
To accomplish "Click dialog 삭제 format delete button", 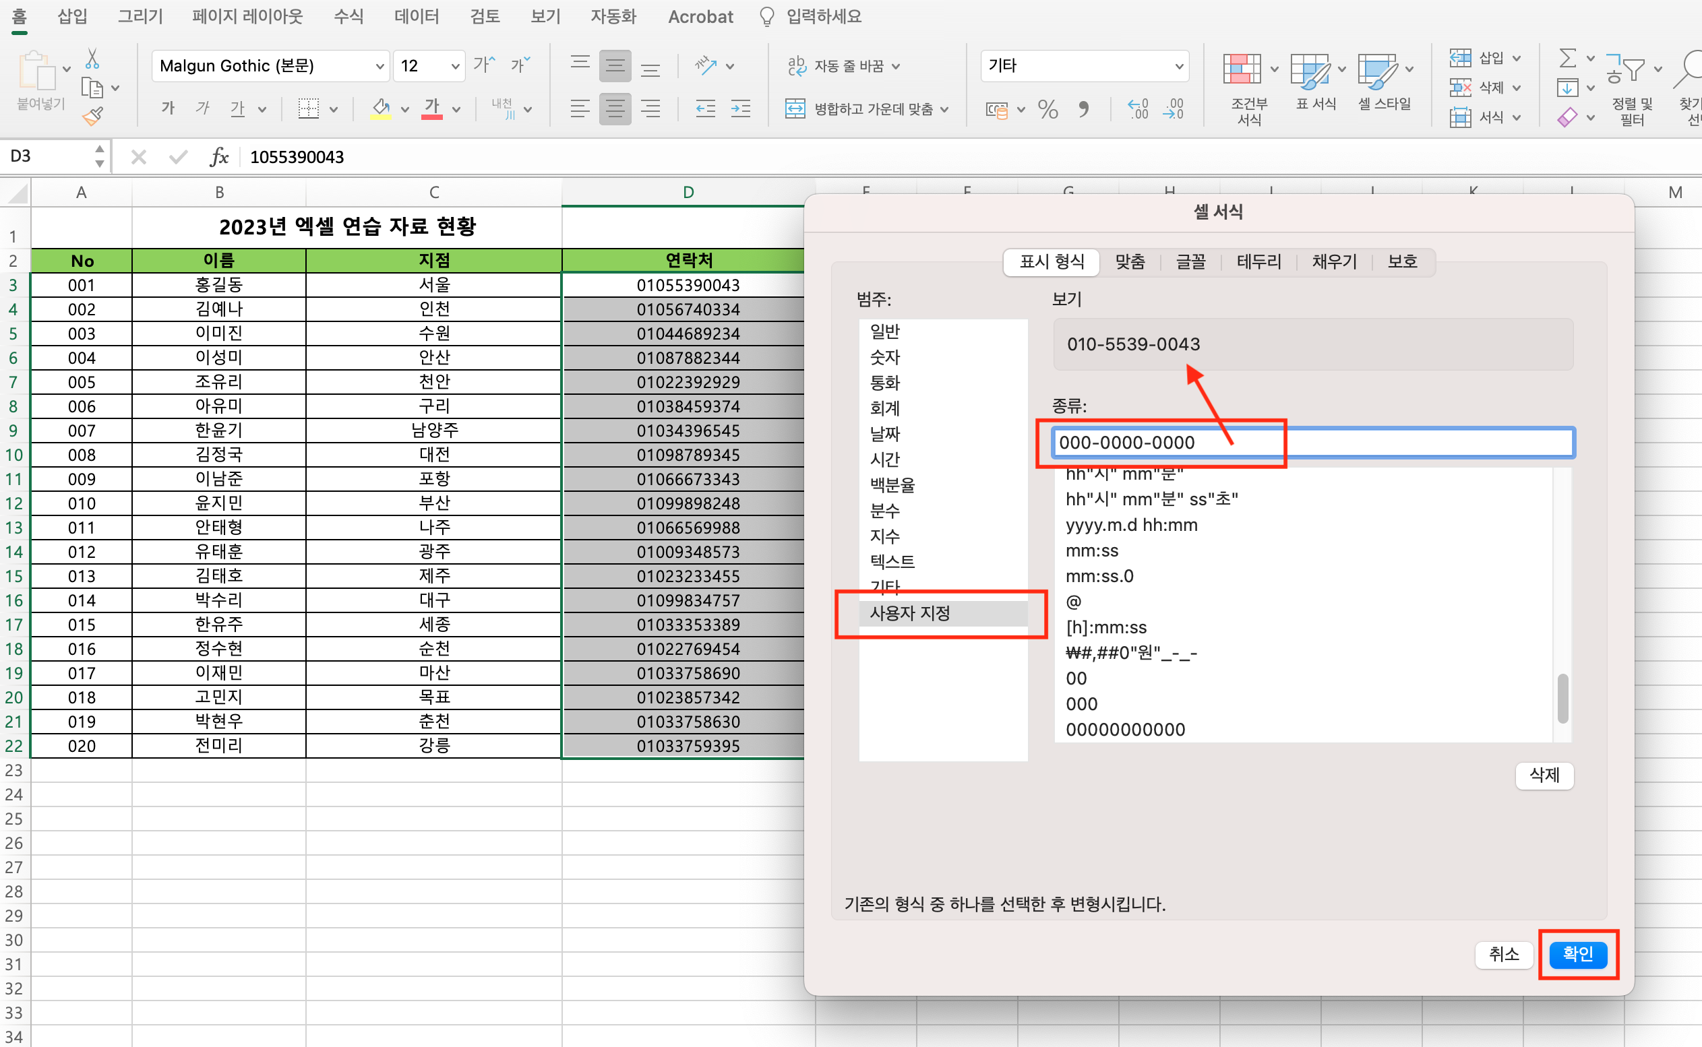I will (1544, 775).
